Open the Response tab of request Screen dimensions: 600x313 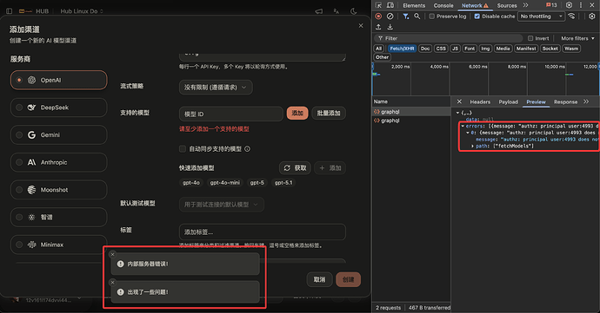tap(565, 102)
